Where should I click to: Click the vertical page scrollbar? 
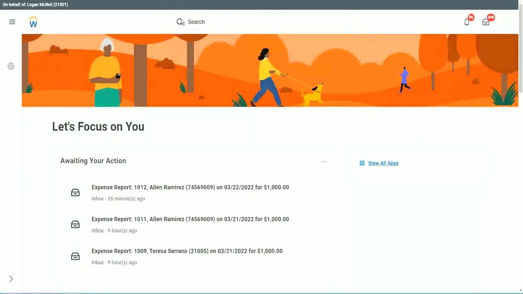click(x=521, y=49)
